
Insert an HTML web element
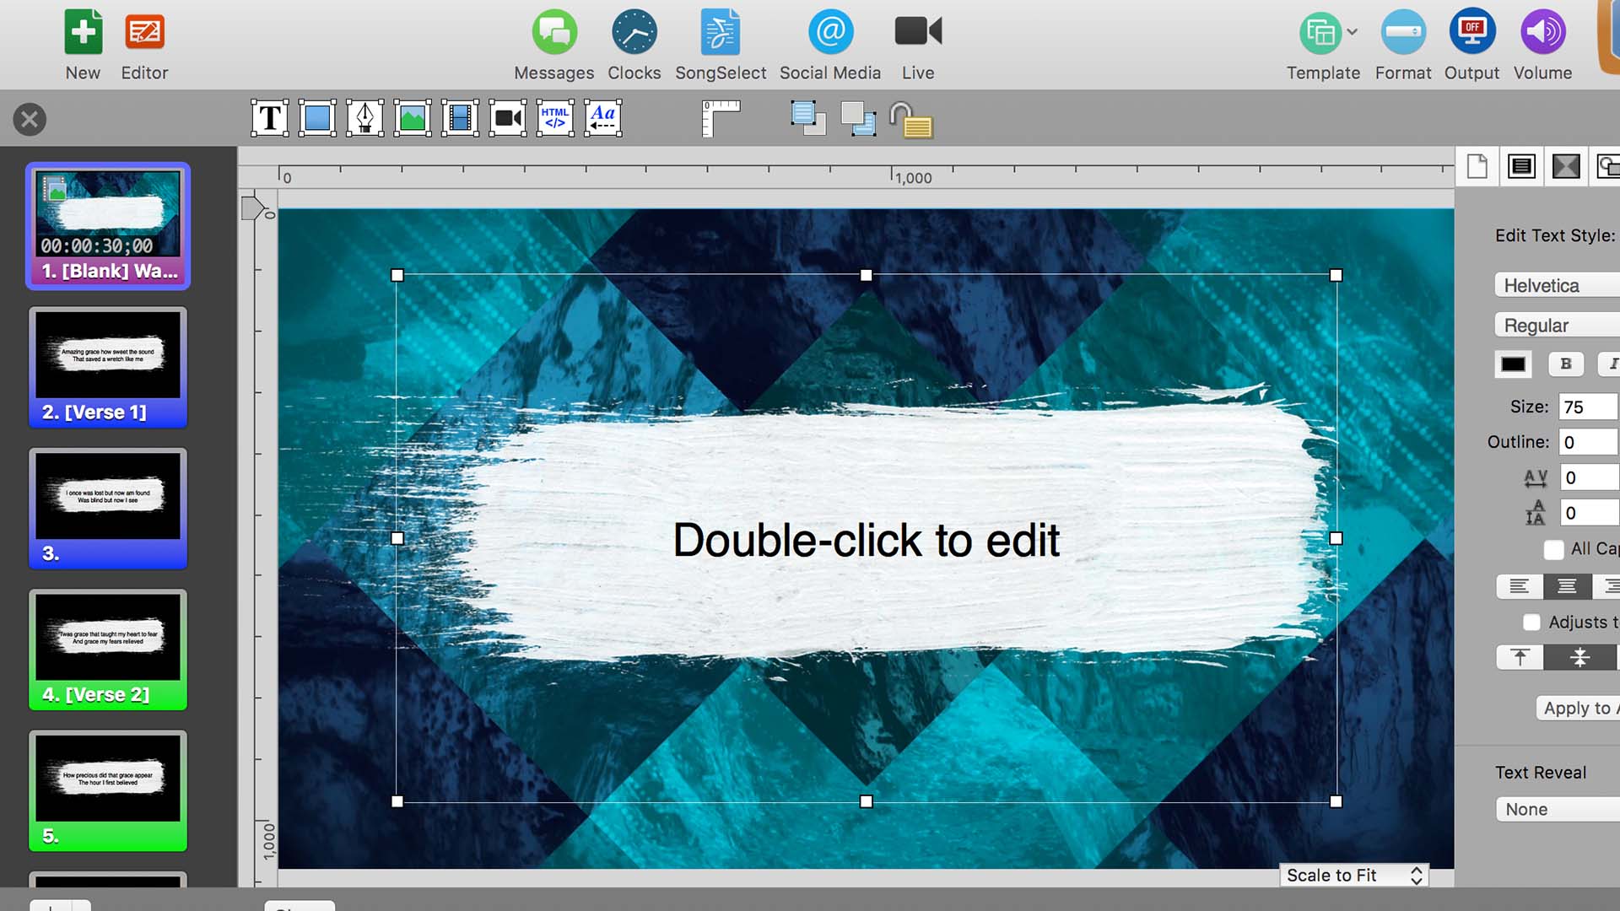coord(555,118)
